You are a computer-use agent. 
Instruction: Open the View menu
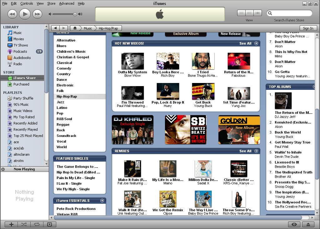(40, 3)
